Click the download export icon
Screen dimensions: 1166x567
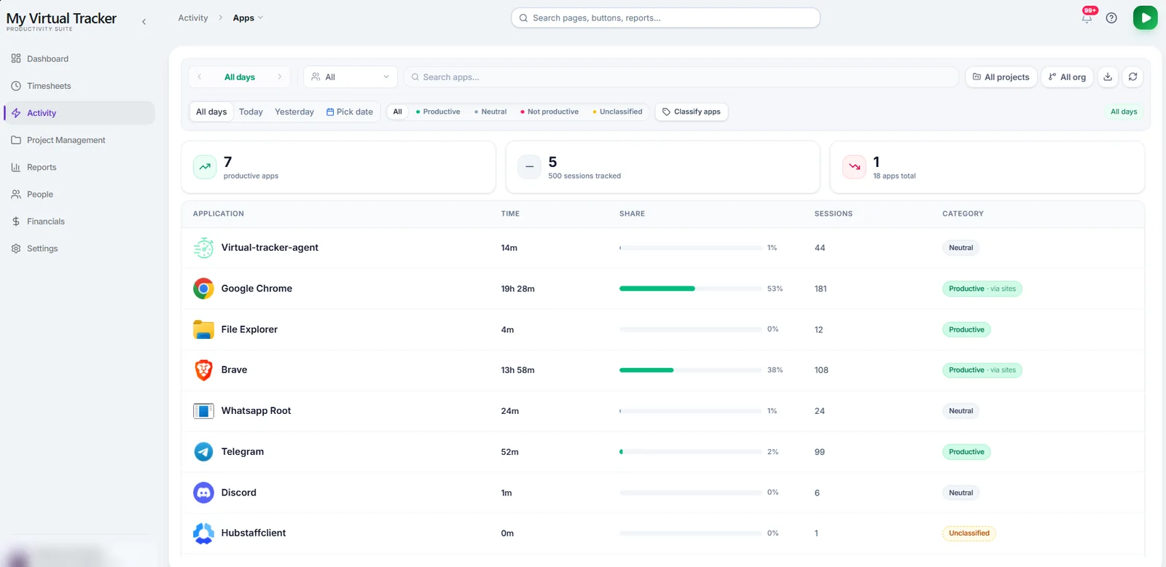pos(1108,77)
